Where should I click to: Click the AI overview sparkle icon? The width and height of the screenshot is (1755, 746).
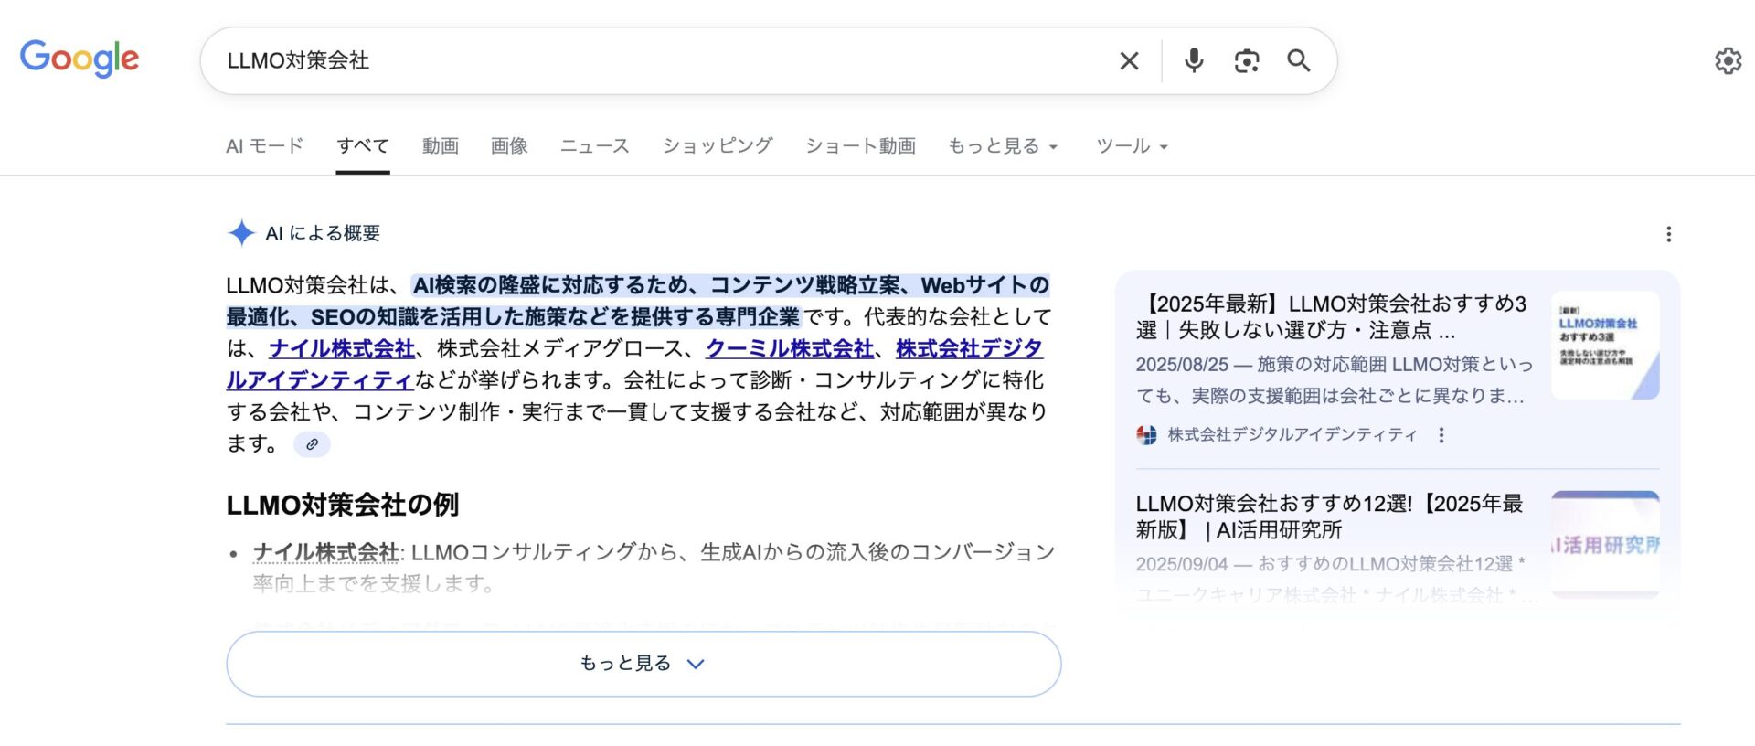pos(241,233)
